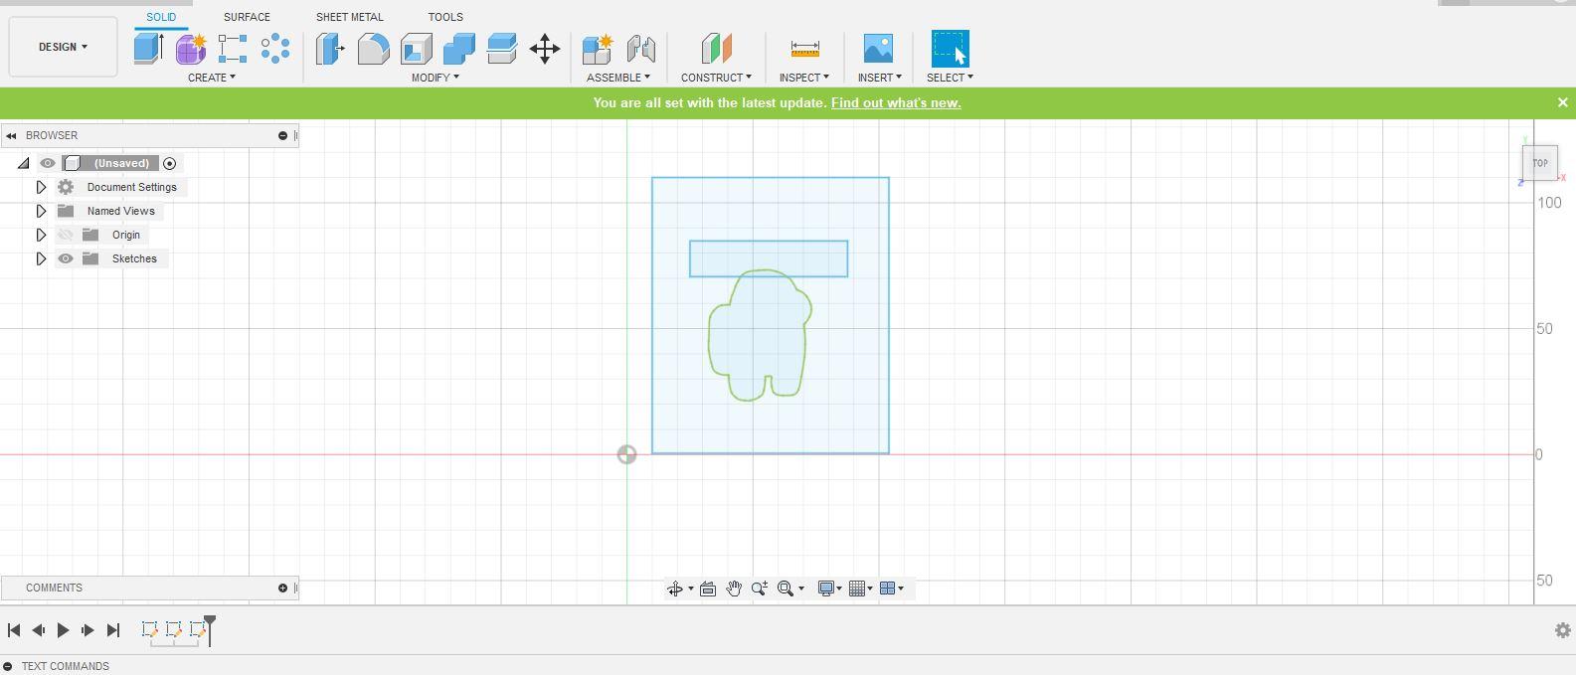Click the TOP face of the ViewCube
This screenshot has width=1576, height=675.
click(x=1540, y=163)
